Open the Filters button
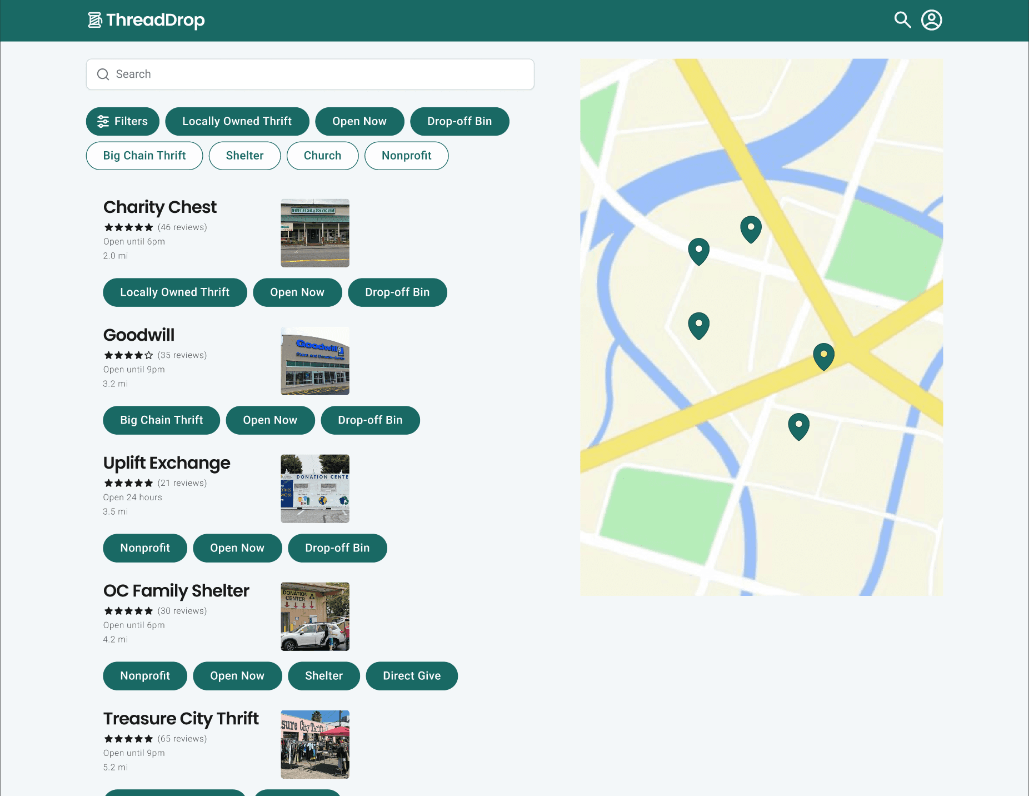The height and width of the screenshot is (796, 1029). (123, 122)
